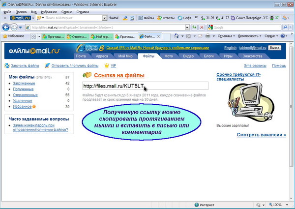Viewport: 295px width, 209px height.
Task: Click the page-search icon next to highlighter
Action: [132, 18]
